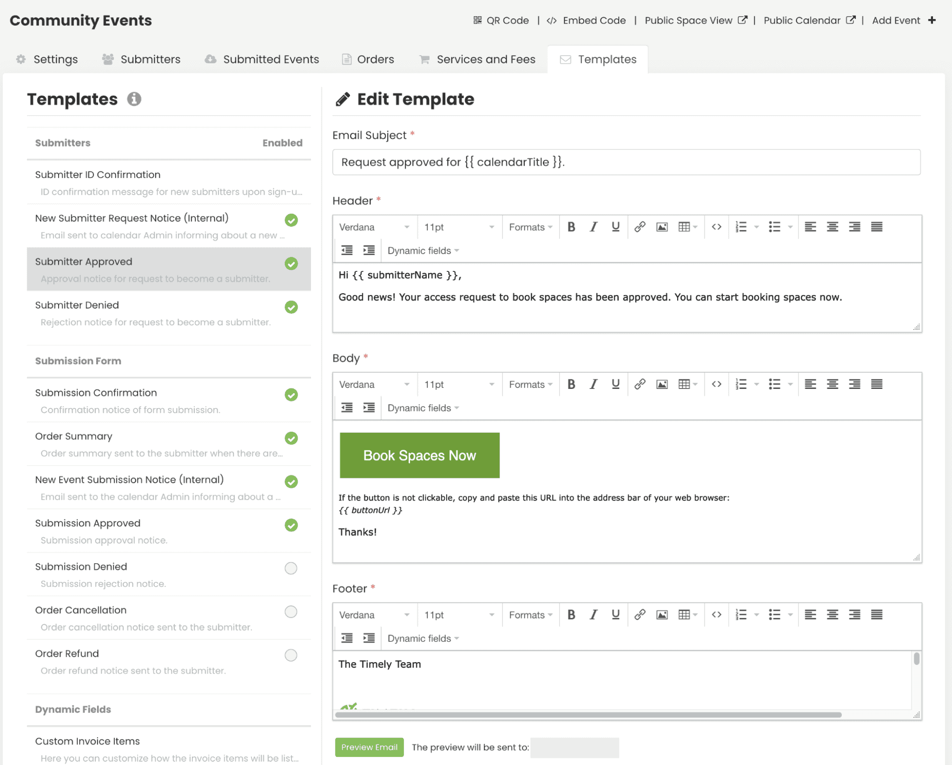Click the Email Subject input field
This screenshot has height=765, width=952.
[626, 162]
